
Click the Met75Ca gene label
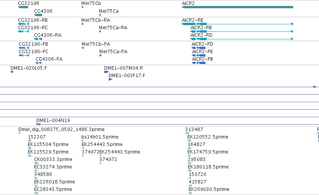tap(109, 11)
